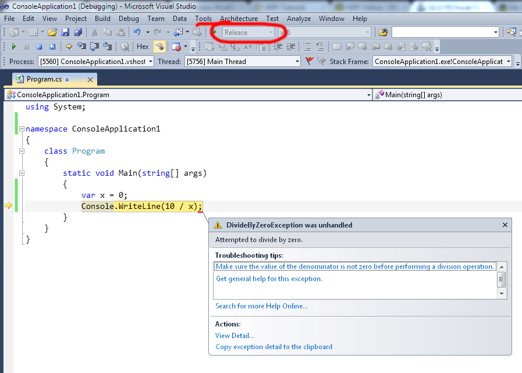Viewport: 522px width, 373px height.
Task: Click the Save All icon
Action: click(78, 33)
